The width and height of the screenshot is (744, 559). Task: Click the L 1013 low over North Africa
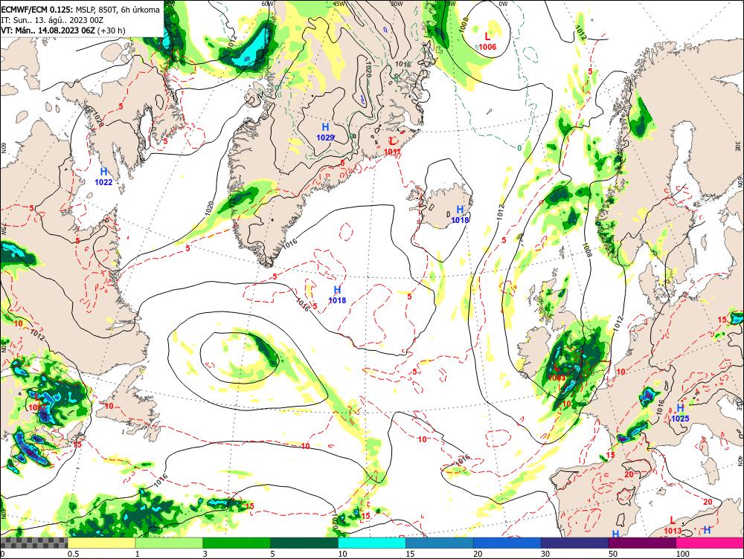coord(673,526)
